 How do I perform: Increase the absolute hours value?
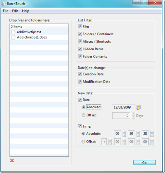coord(124,132)
